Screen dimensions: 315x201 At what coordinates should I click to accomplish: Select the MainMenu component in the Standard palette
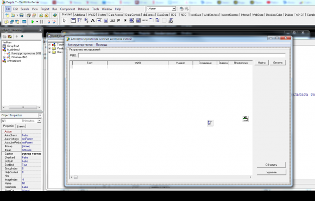(x=80, y=21)
